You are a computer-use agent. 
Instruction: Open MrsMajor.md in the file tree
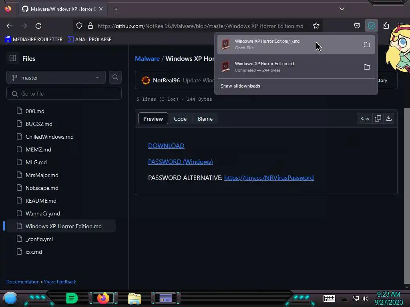tap(42, 175)
